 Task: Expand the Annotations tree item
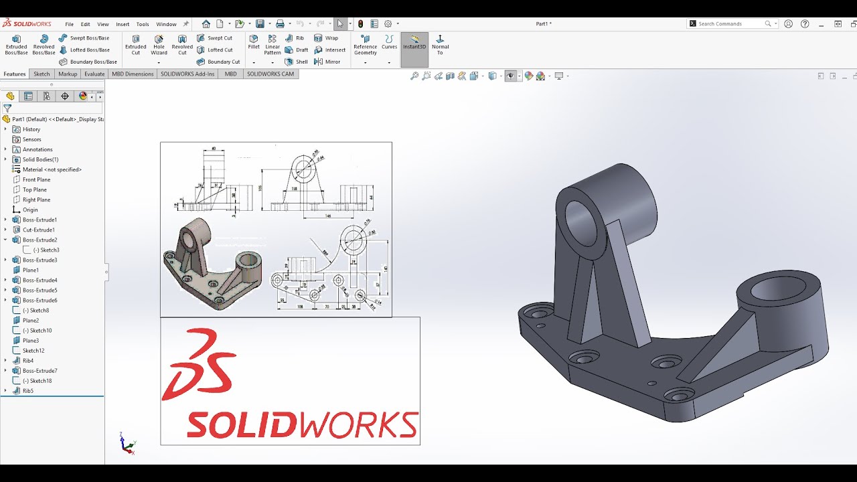point(5,149)
